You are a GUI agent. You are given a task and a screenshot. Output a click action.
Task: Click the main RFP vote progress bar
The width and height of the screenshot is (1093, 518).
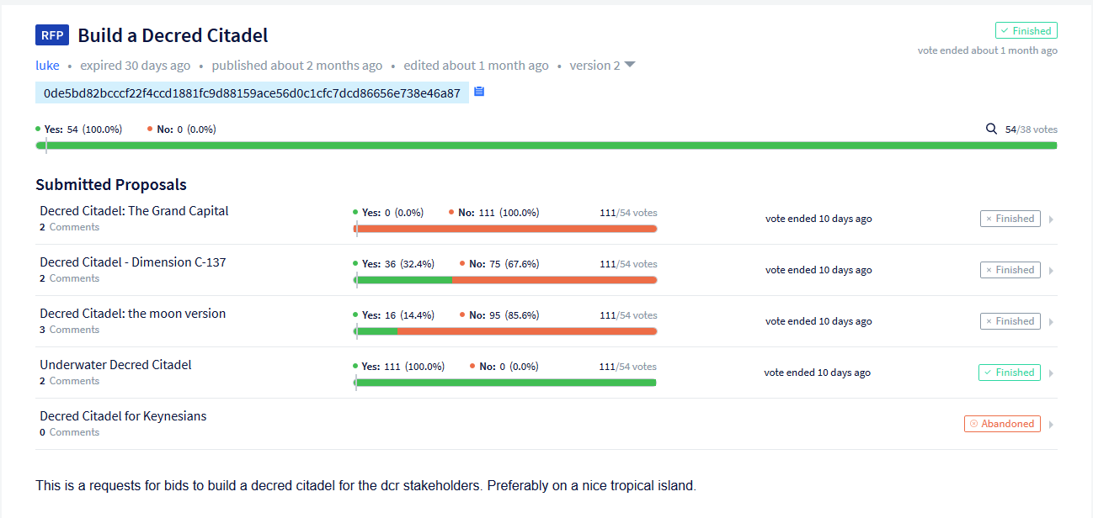point(546,145)
